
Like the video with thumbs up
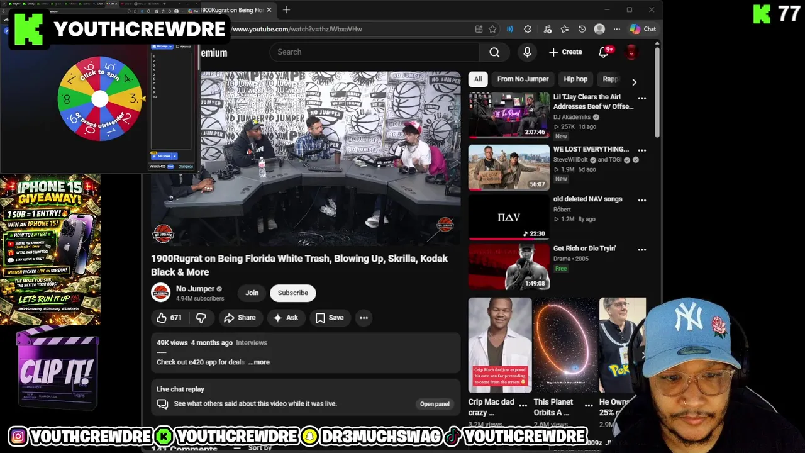(x=169, y=318)
